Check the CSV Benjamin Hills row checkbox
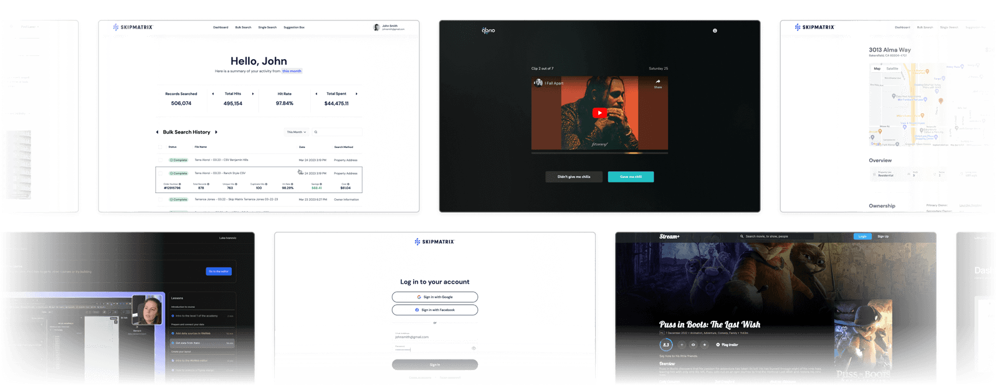This screenshot has width=997, height=385. click(160, 160)
